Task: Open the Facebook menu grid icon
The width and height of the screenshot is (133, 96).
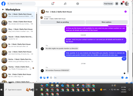Action: 117,4
